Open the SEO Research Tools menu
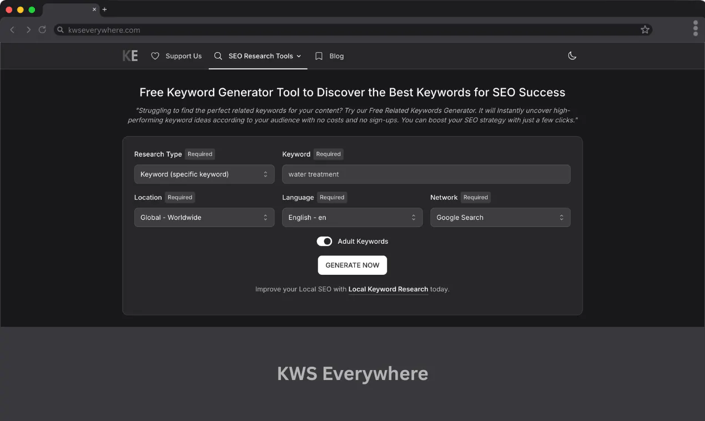 coord(258,56)
